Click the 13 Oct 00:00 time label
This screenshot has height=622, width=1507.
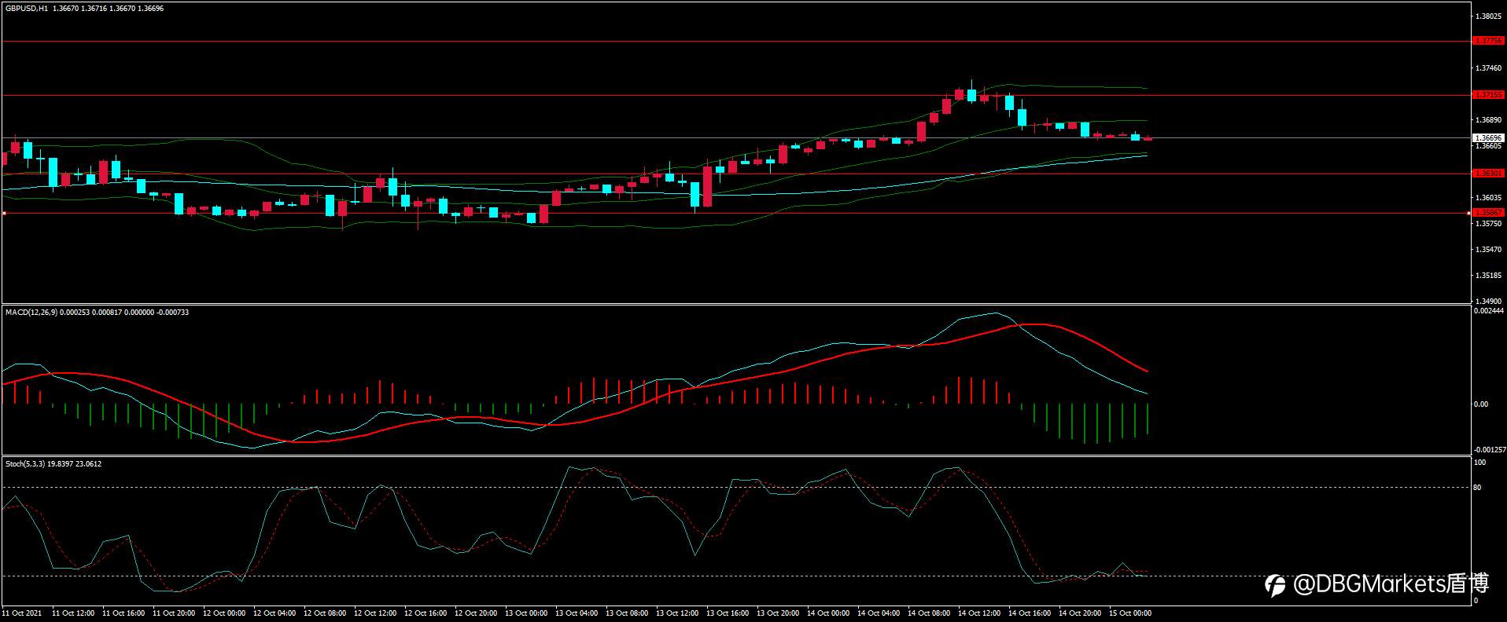pos(526,613)
